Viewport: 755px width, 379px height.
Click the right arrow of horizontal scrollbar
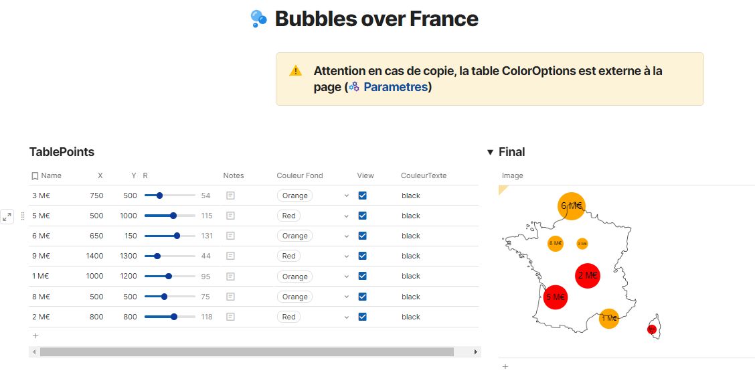[476, 352]
